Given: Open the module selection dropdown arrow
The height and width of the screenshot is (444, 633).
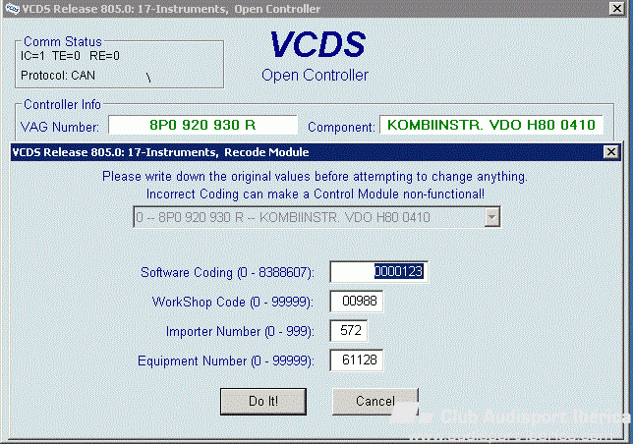Looking at the screenshot, I should (x=491, y=217).
